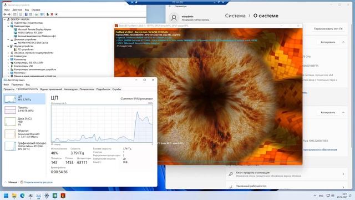This screenshot has height=200, width=355.
Task: Switch to the Пользователи tab
Action: point(87,89)
